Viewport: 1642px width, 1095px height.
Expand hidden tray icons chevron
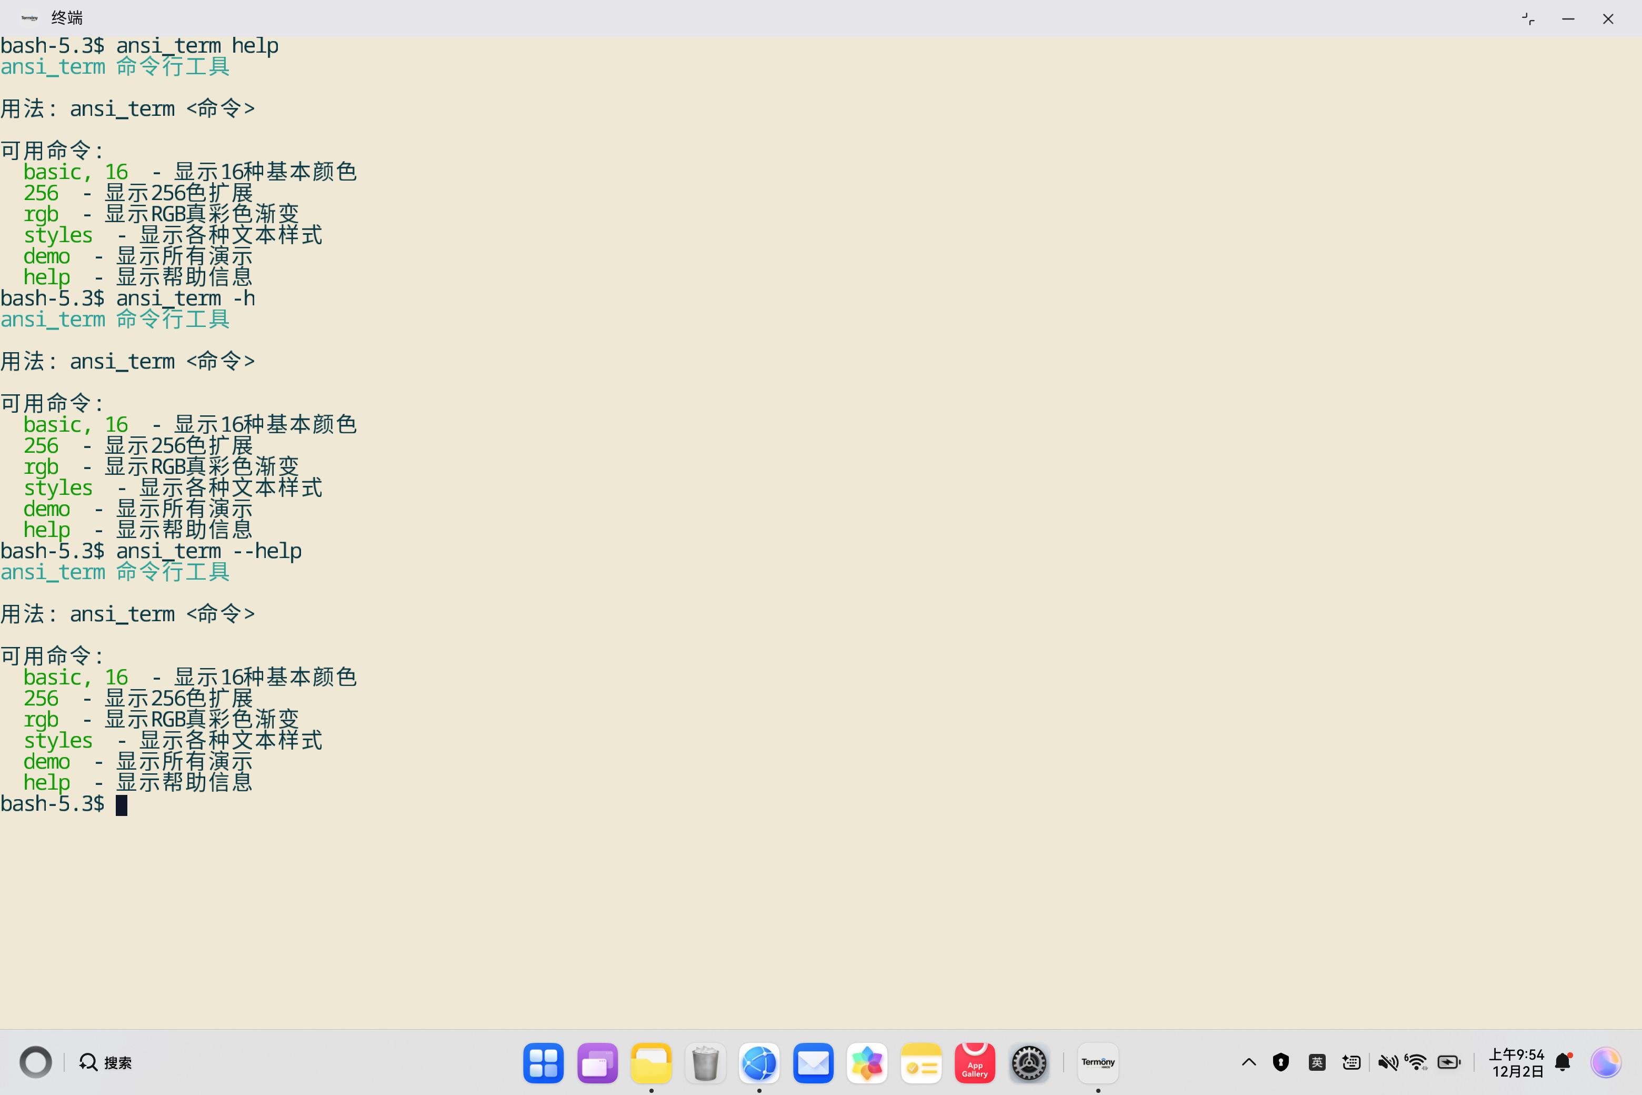(x=1249, y=1062)
